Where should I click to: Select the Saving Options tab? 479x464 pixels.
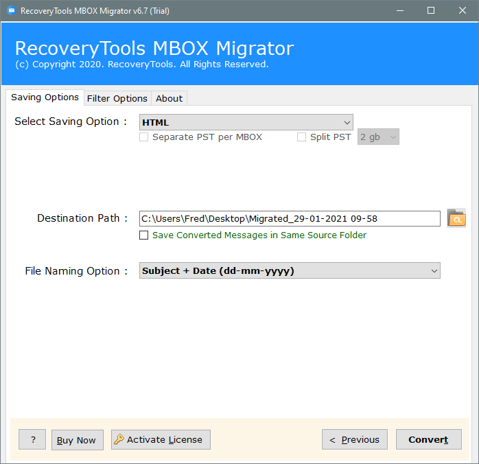click(x=45, y=97)
